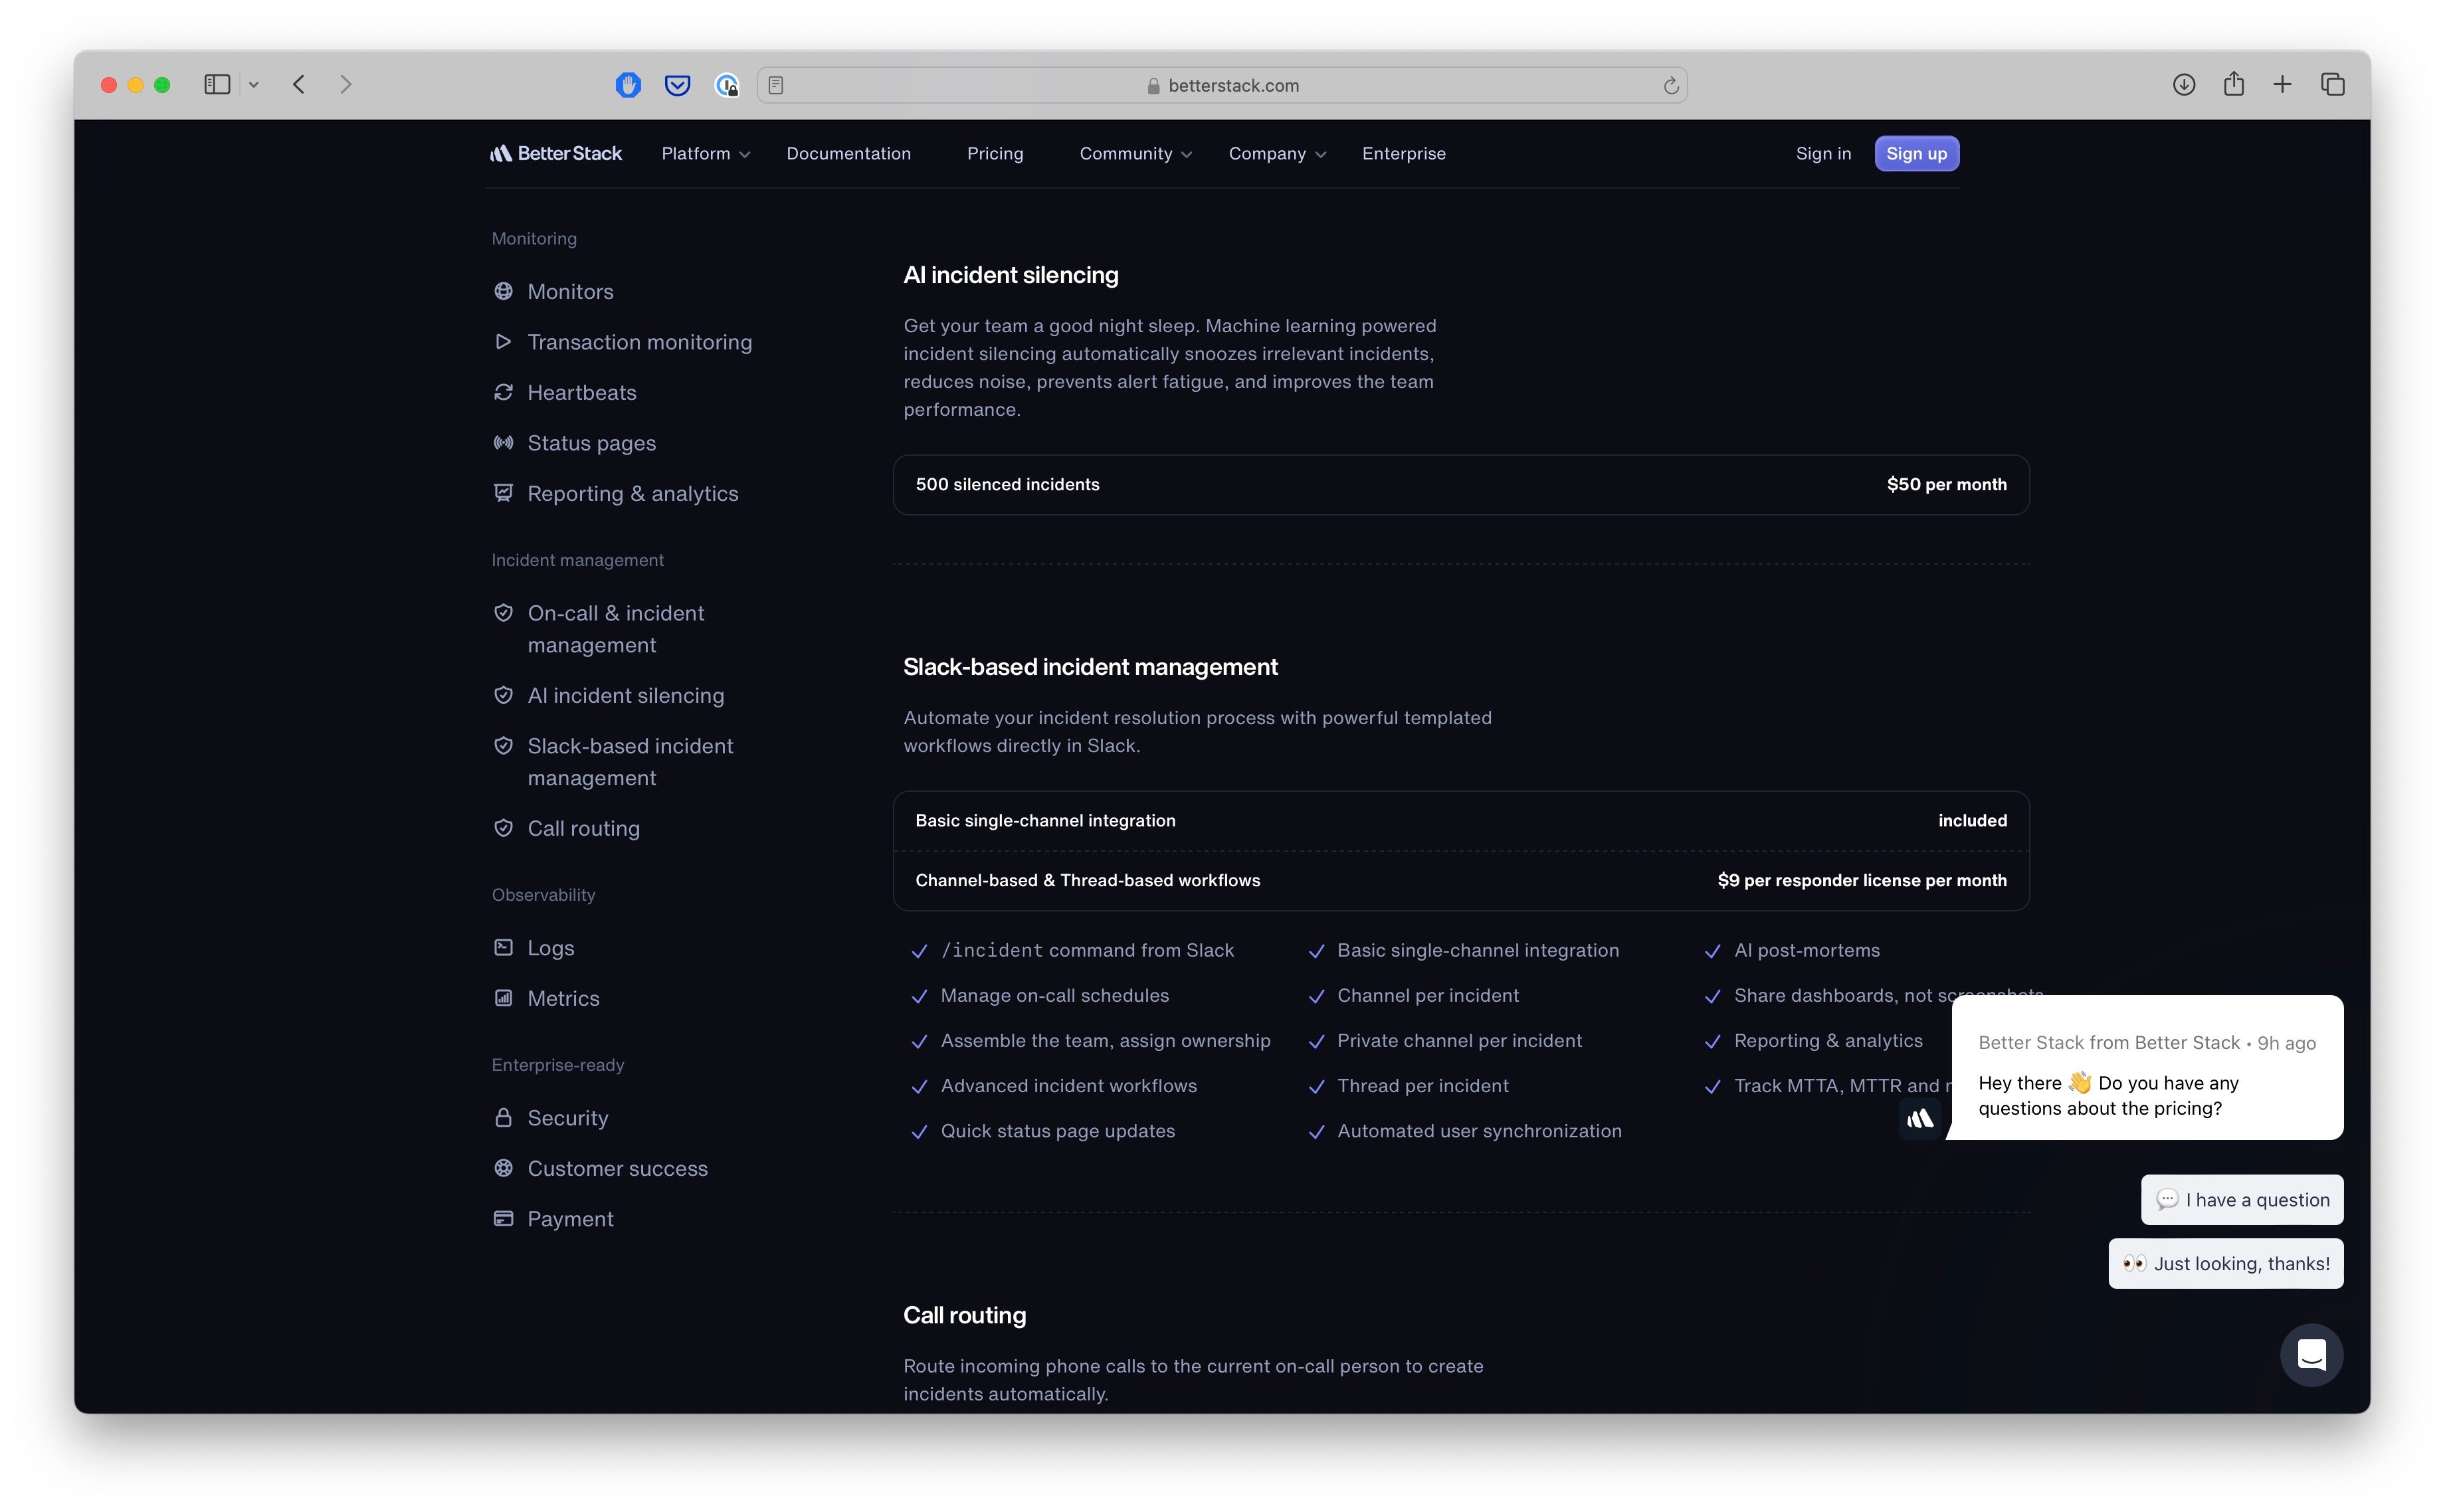Click the Reader view icon in address bar
This screenshot has width=2445, height=1512.
coord(776,85)
